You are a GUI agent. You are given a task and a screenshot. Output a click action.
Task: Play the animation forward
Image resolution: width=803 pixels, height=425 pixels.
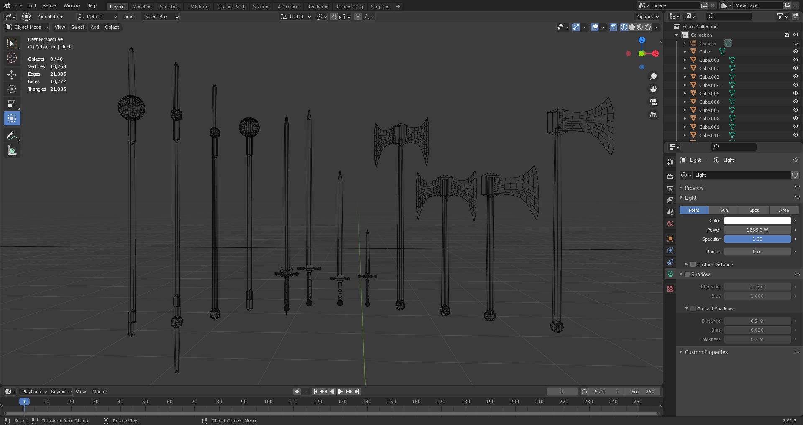340,392
